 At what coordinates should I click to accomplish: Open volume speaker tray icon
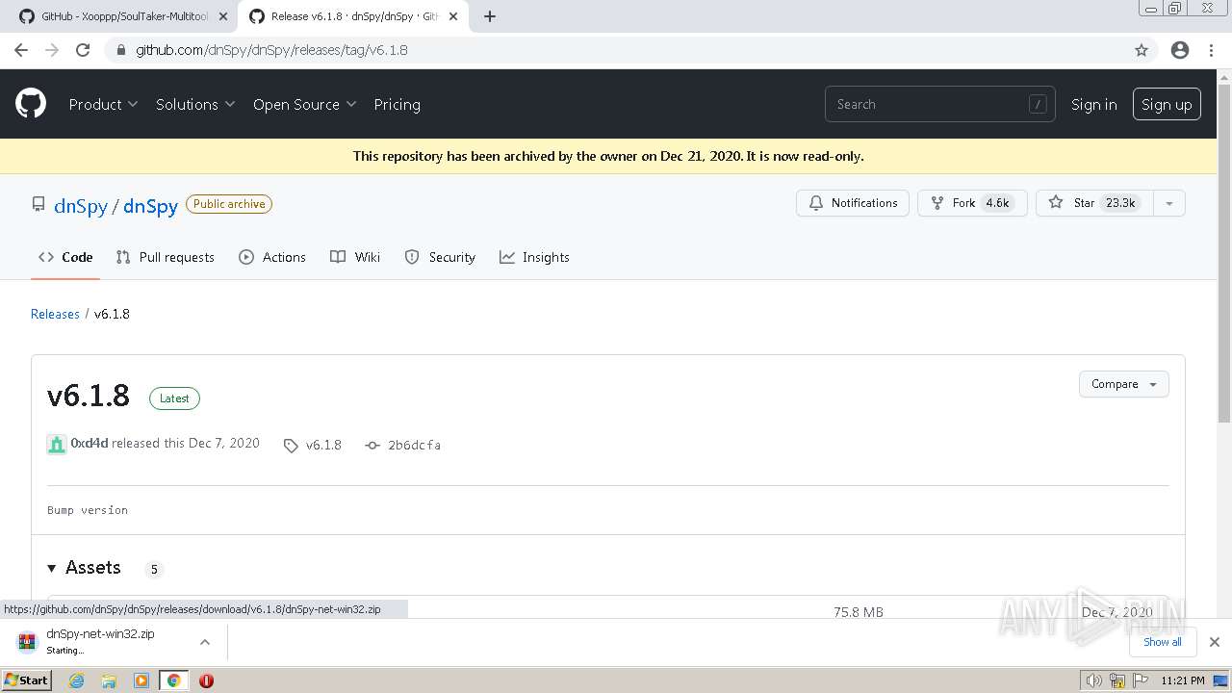(1094, 680)
